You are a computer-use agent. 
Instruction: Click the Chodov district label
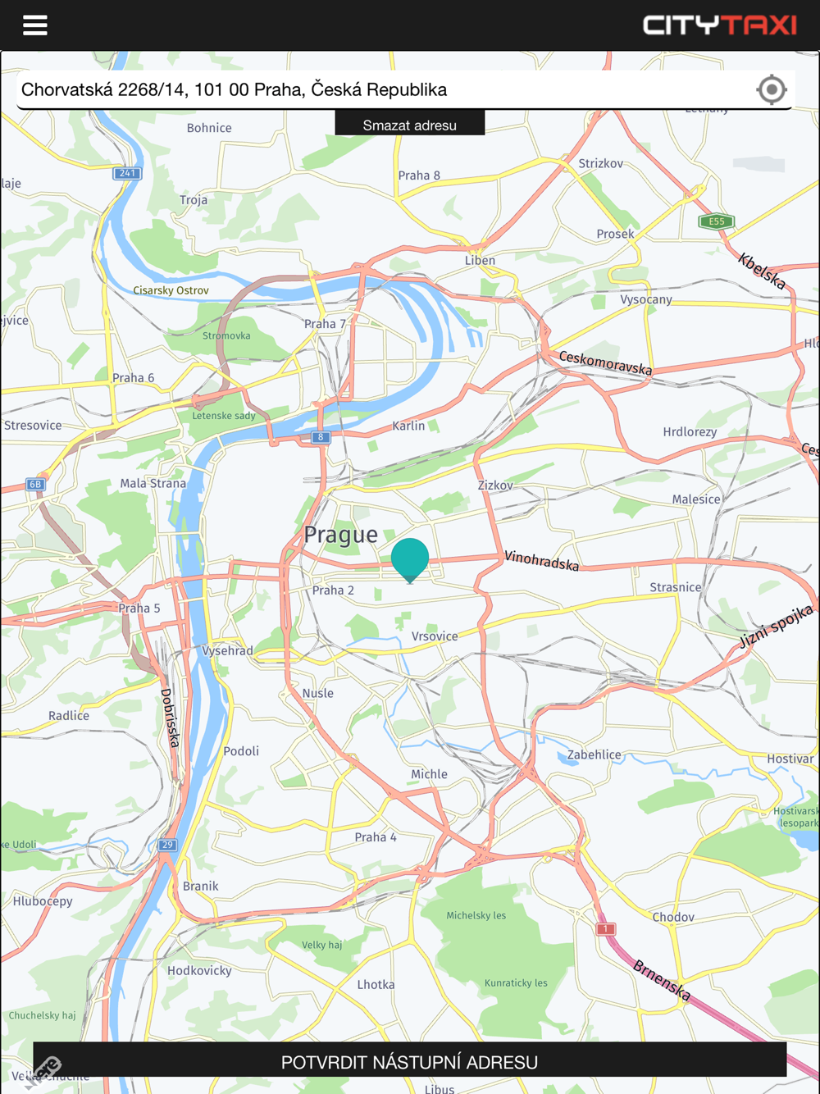point(673,917)
